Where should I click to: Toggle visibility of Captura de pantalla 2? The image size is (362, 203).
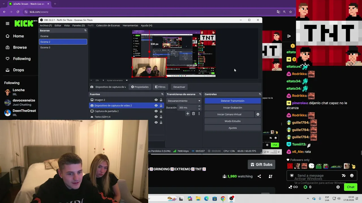[156, 111]
